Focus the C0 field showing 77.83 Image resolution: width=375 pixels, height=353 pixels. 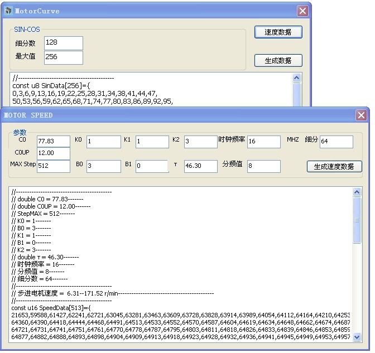click(54, 141)
